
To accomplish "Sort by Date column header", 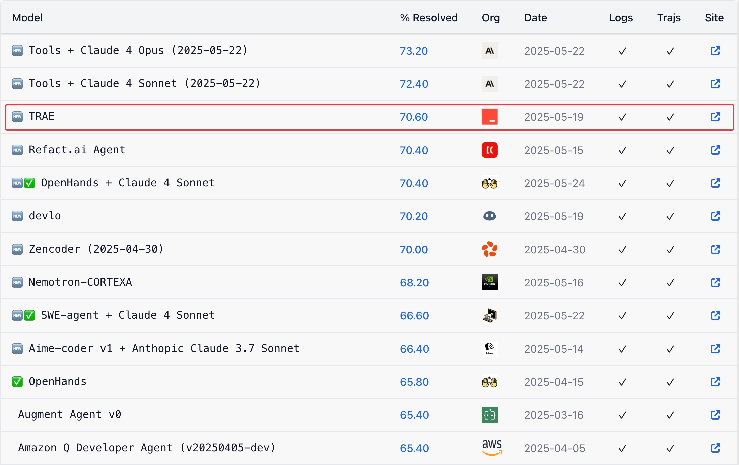I will [535, 18].
